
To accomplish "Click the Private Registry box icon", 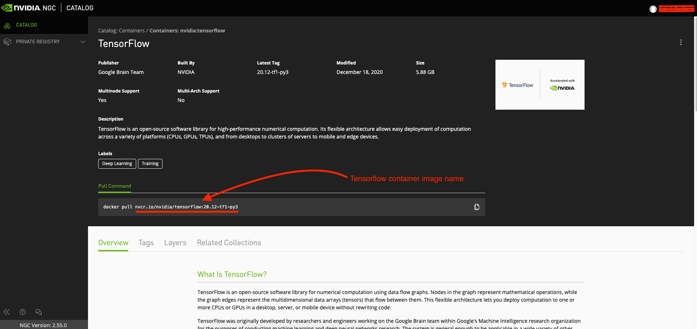I will coord(7,42).
